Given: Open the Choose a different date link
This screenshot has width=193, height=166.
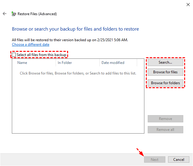Looking at the screenshot, I should pos(30,45).
